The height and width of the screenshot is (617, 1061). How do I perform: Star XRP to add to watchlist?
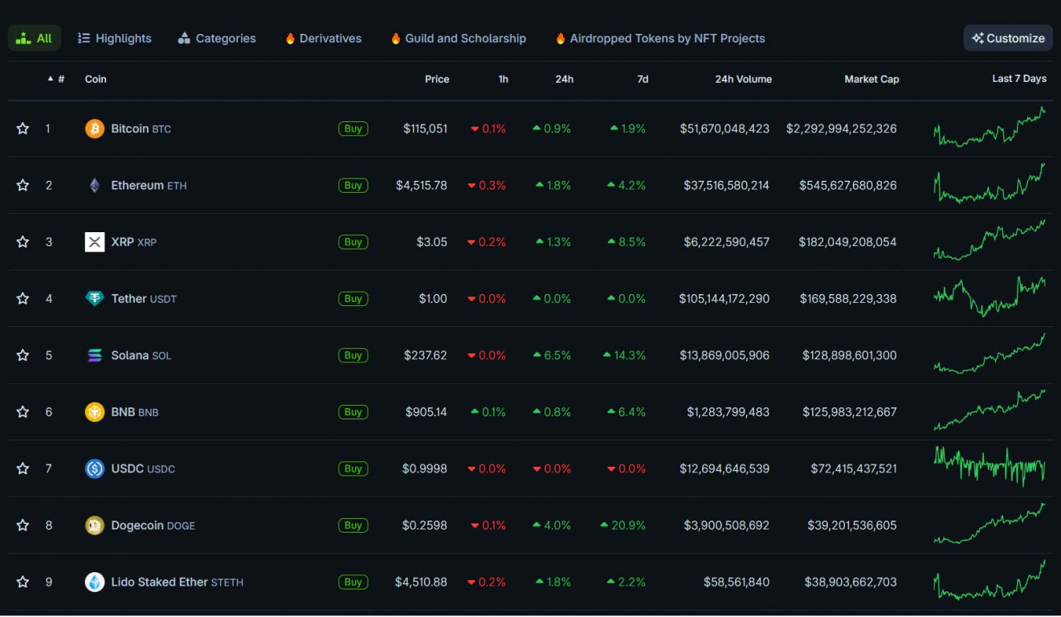pyautogui.click(x=22, y=242)
